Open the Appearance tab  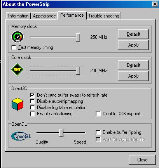(x=44, y=16)
